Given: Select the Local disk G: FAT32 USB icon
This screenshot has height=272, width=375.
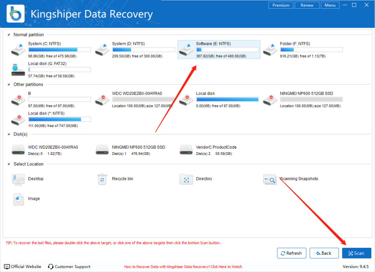Looking at the screenshot, I should coord(18,70).
